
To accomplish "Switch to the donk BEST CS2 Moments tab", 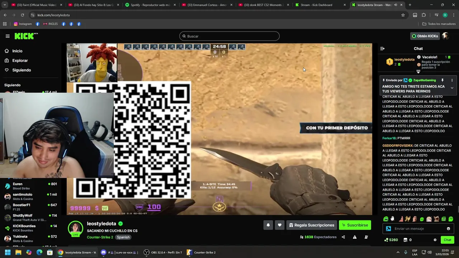I will click(264, 5).
